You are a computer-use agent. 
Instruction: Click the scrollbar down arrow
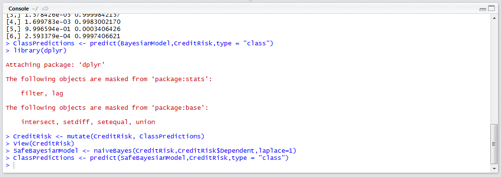point(494,169)
